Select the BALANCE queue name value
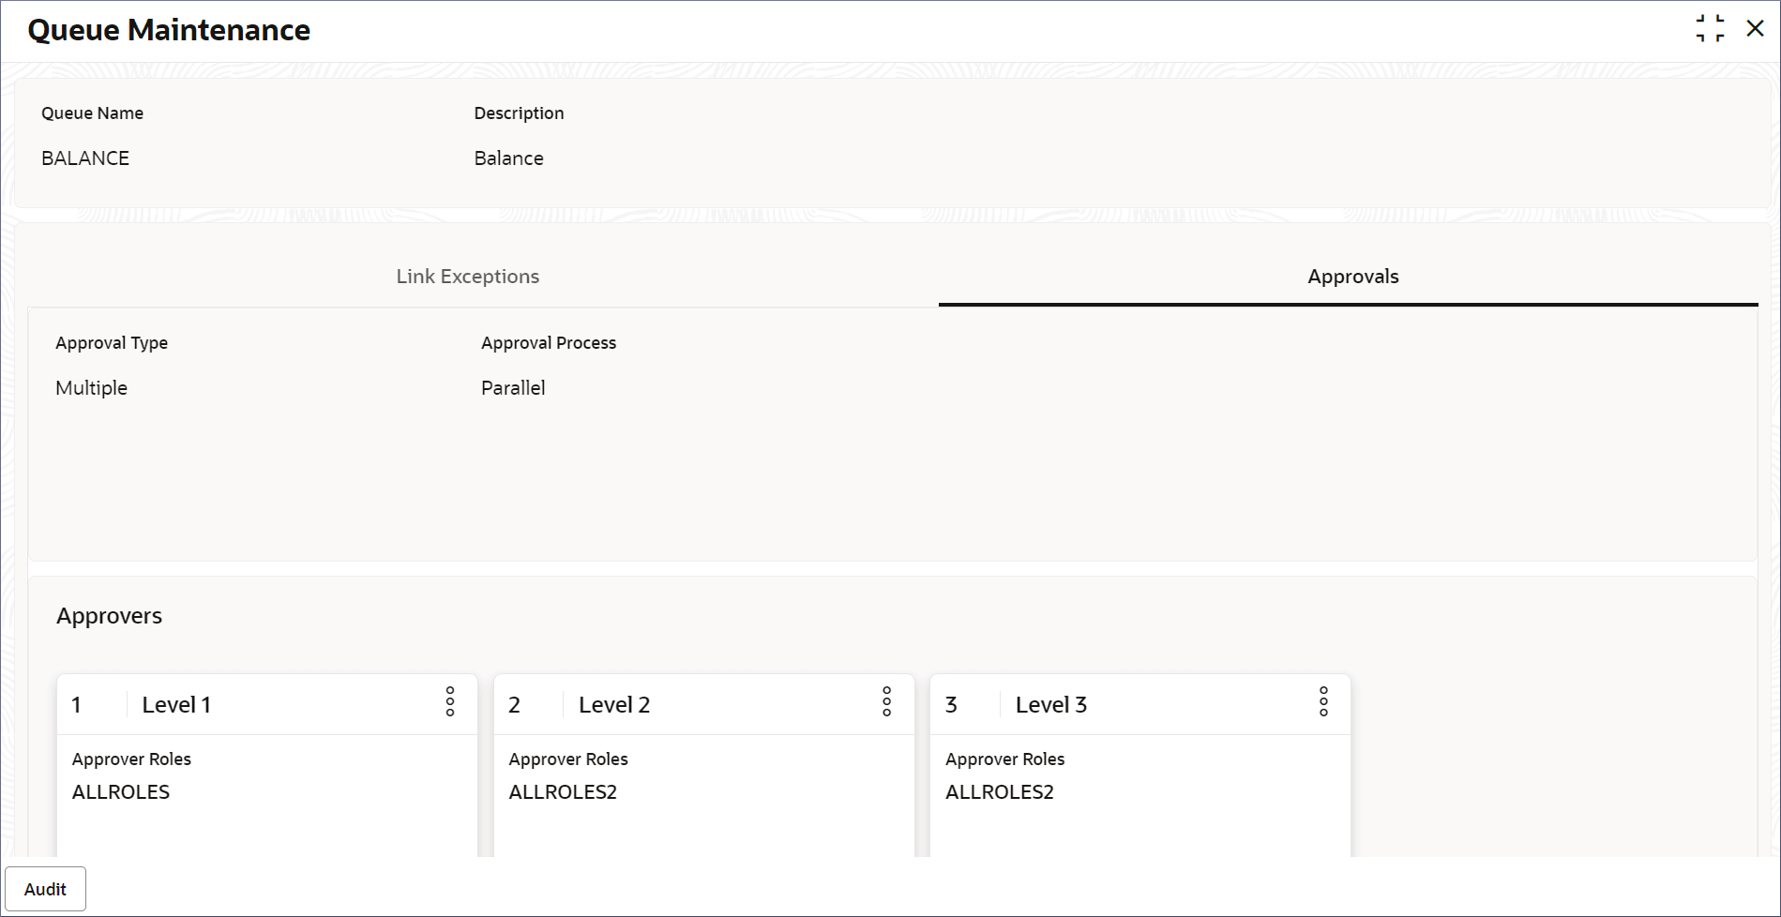 [85, 158]
